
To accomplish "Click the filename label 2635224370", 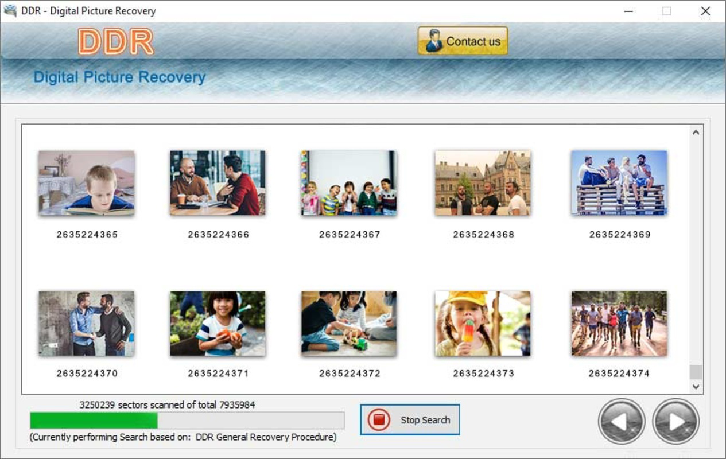I will [86, 374].
